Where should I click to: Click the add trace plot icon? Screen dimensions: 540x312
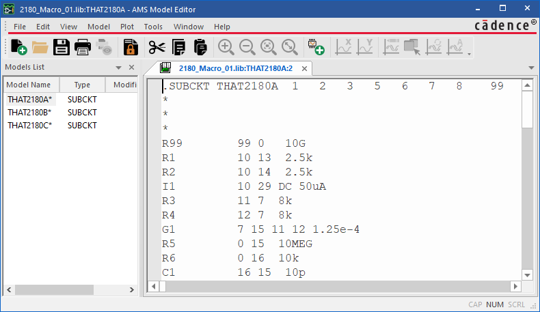tap(391, 47)
